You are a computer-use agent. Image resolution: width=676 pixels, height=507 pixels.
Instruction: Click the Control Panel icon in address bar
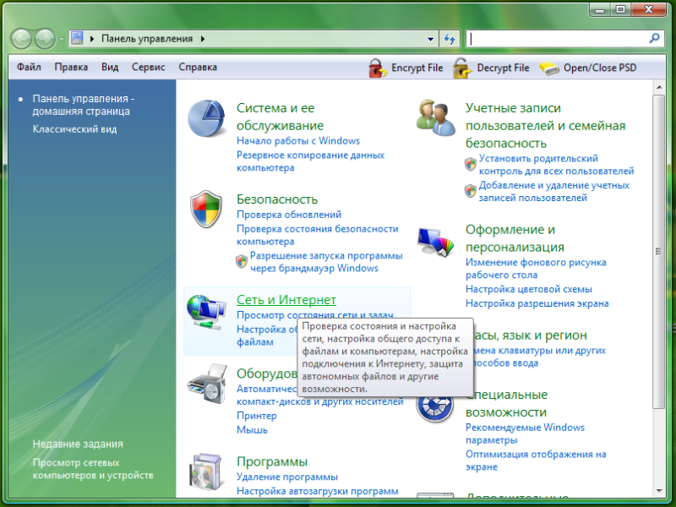pos(77,38)
